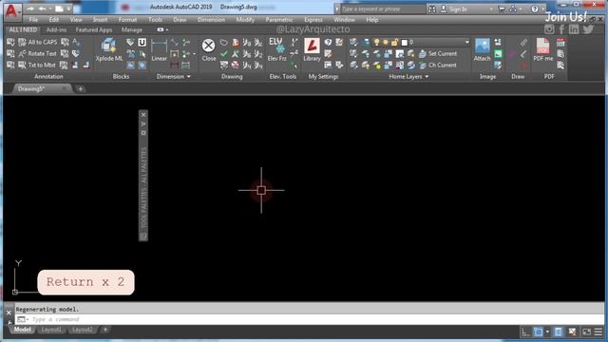This screenshot has height=342, width=608.
Task: Click the search keyword input box
Action: pos(382,9)
